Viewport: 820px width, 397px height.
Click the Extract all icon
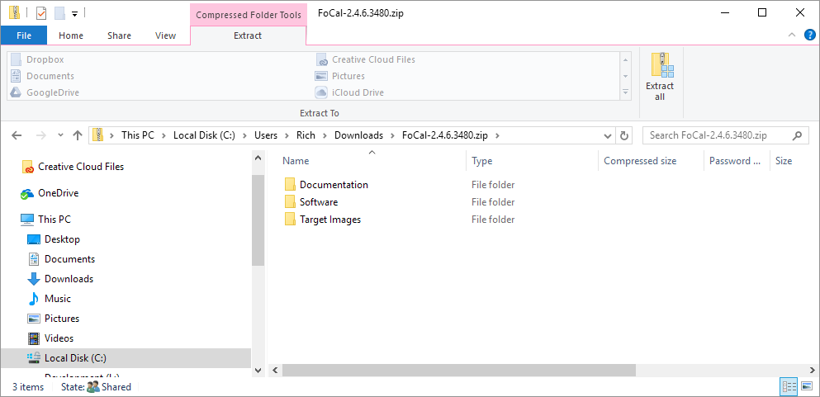(660, 76)
